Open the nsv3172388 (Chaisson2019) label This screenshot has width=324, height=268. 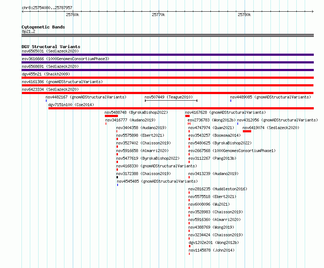pos(143,174)
